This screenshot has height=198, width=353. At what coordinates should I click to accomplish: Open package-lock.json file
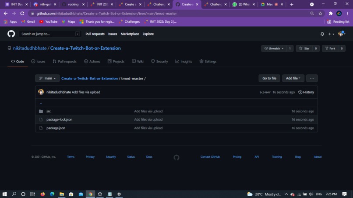point(59,120)
